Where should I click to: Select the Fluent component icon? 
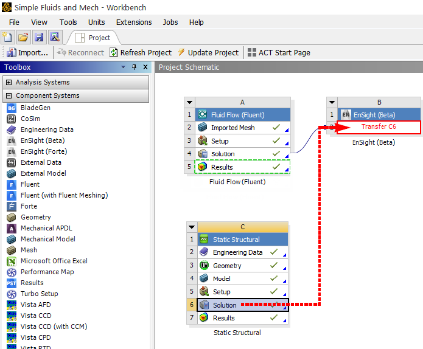pos(12,185)
